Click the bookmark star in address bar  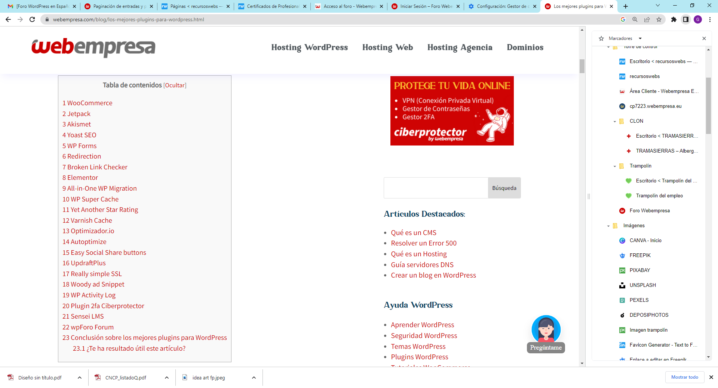point(659,19)
